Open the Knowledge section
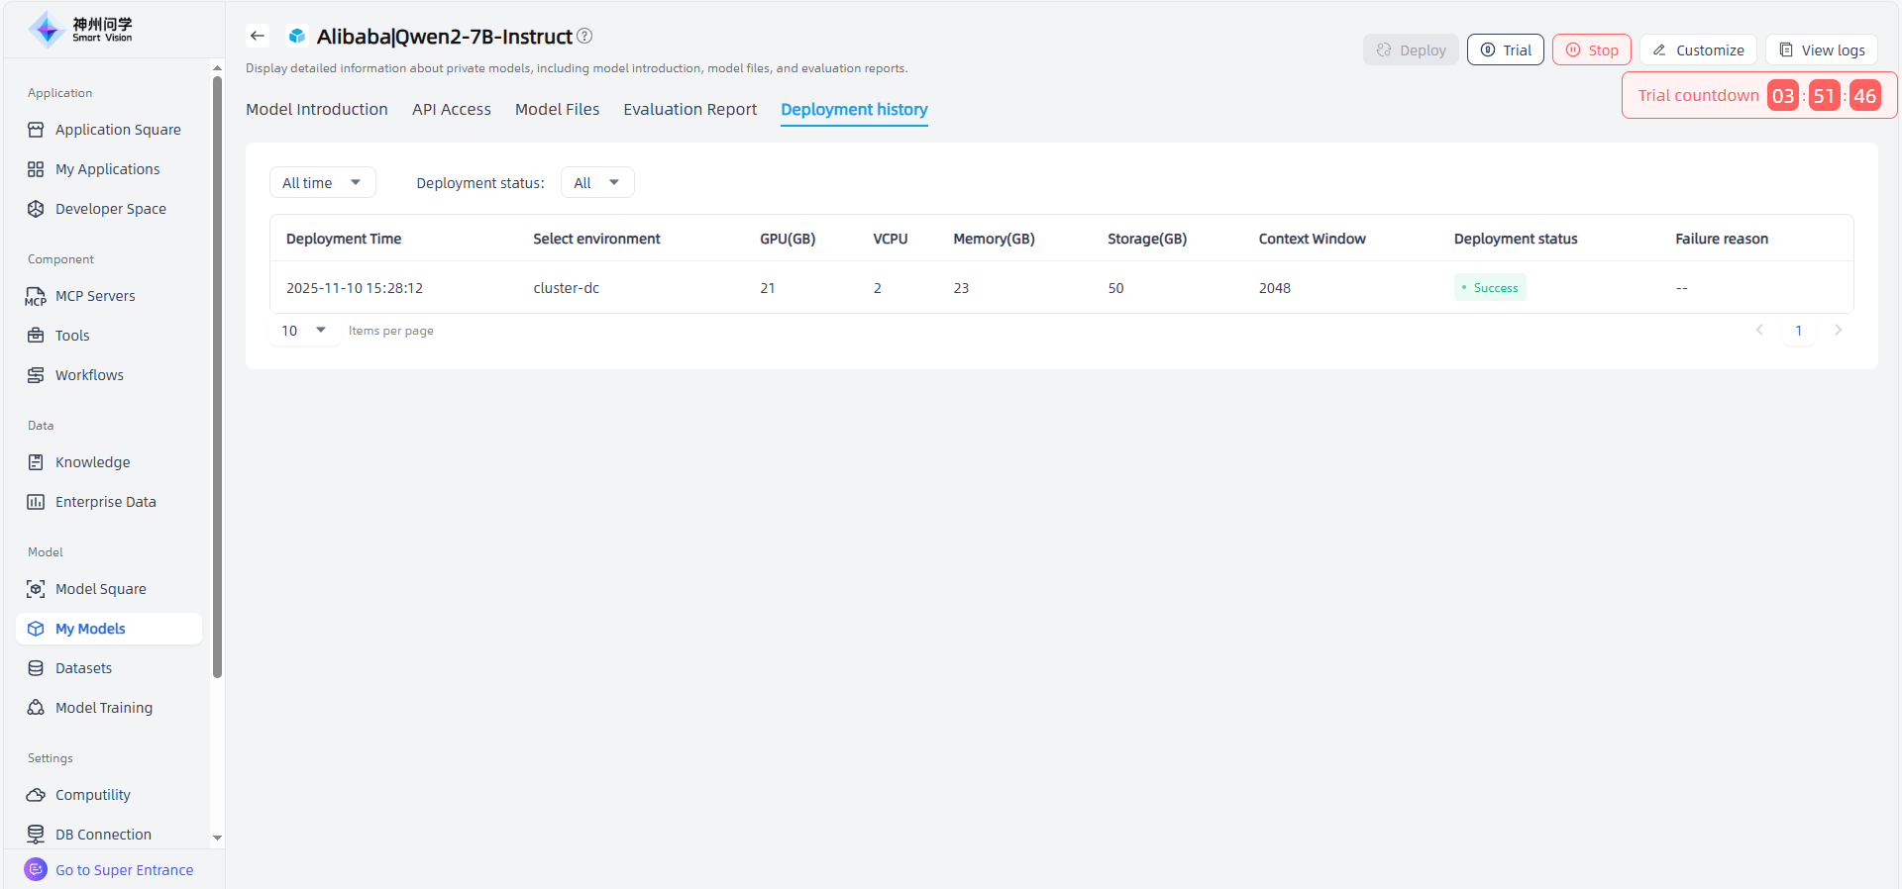The height and width of the screenshot is (889, 1902). click(92, 462)
